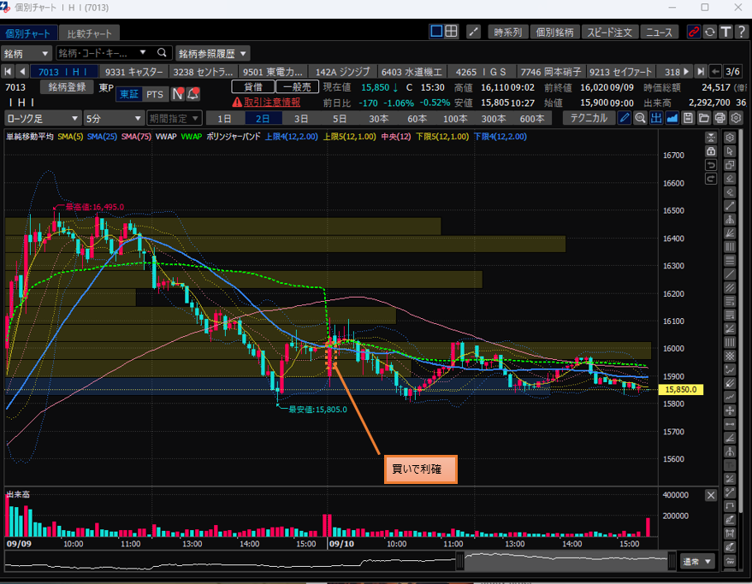Open the ローソク足 chart type dropdown
The width and height of the screenshot is (752, 584).
43,118
